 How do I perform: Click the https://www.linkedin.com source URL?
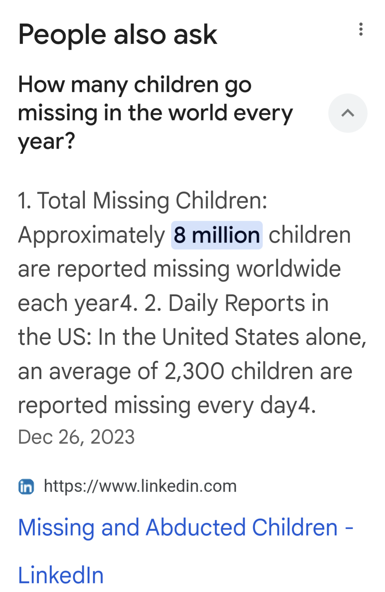coord(140,486)
